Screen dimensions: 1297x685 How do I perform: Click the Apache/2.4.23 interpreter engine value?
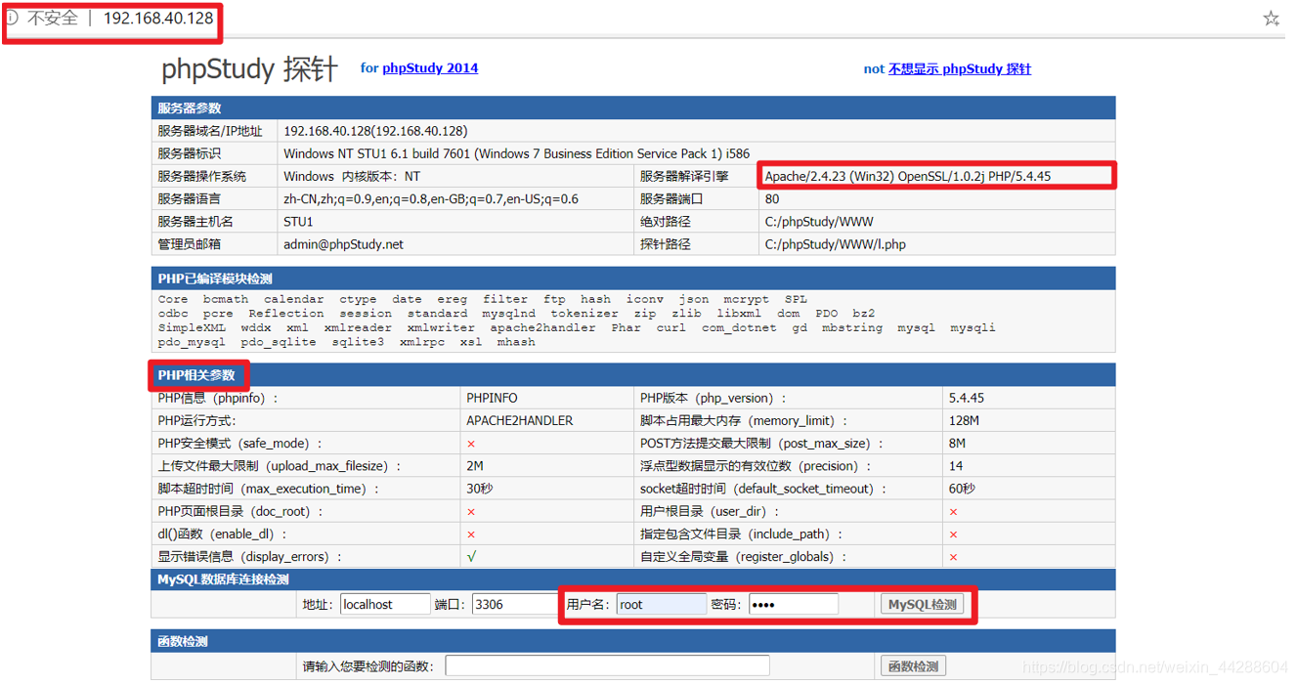[908, 176]
